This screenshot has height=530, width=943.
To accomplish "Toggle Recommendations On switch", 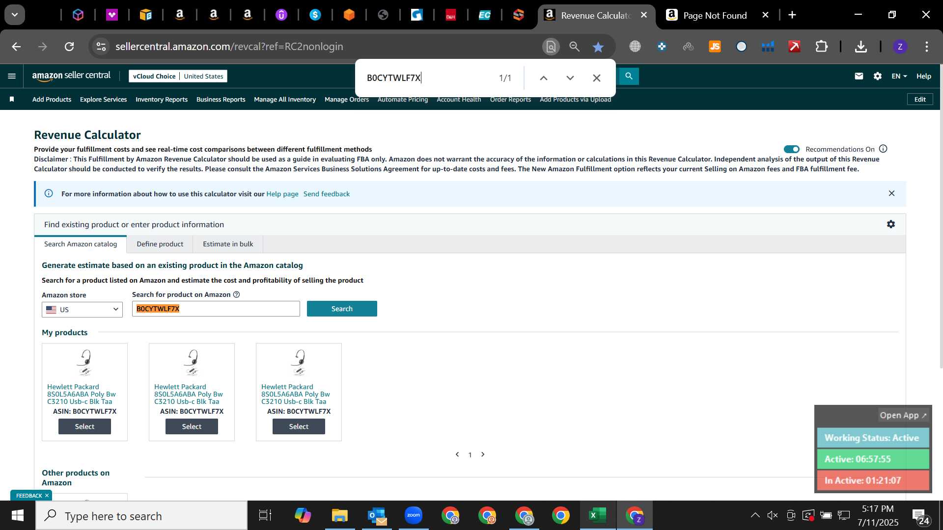I will tap(792, 149).
